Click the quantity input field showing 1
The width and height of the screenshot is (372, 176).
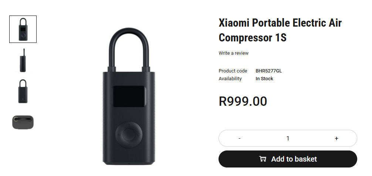288,138
